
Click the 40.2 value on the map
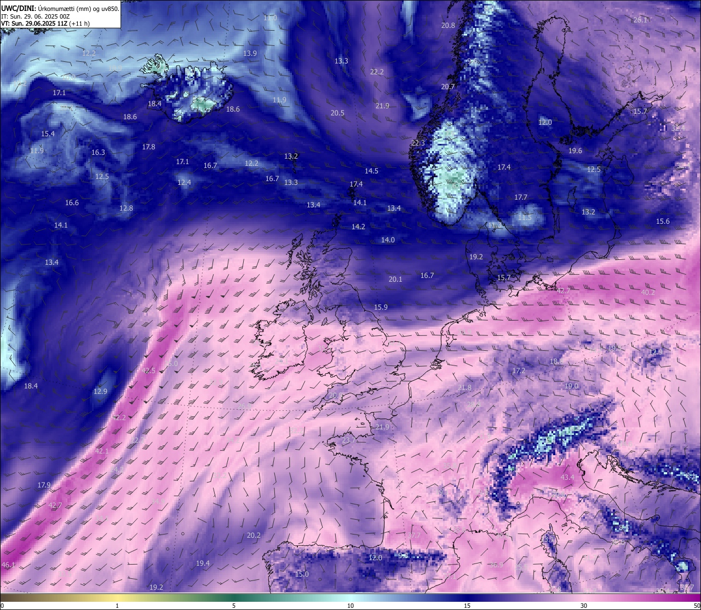[648, 292]
